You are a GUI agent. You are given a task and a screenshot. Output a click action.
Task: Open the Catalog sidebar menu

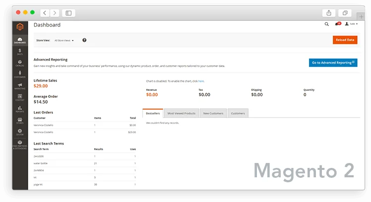pos(20,63)
